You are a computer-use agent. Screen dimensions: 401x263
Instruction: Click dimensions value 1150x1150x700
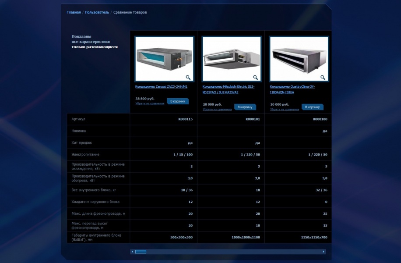pos(314,238)
